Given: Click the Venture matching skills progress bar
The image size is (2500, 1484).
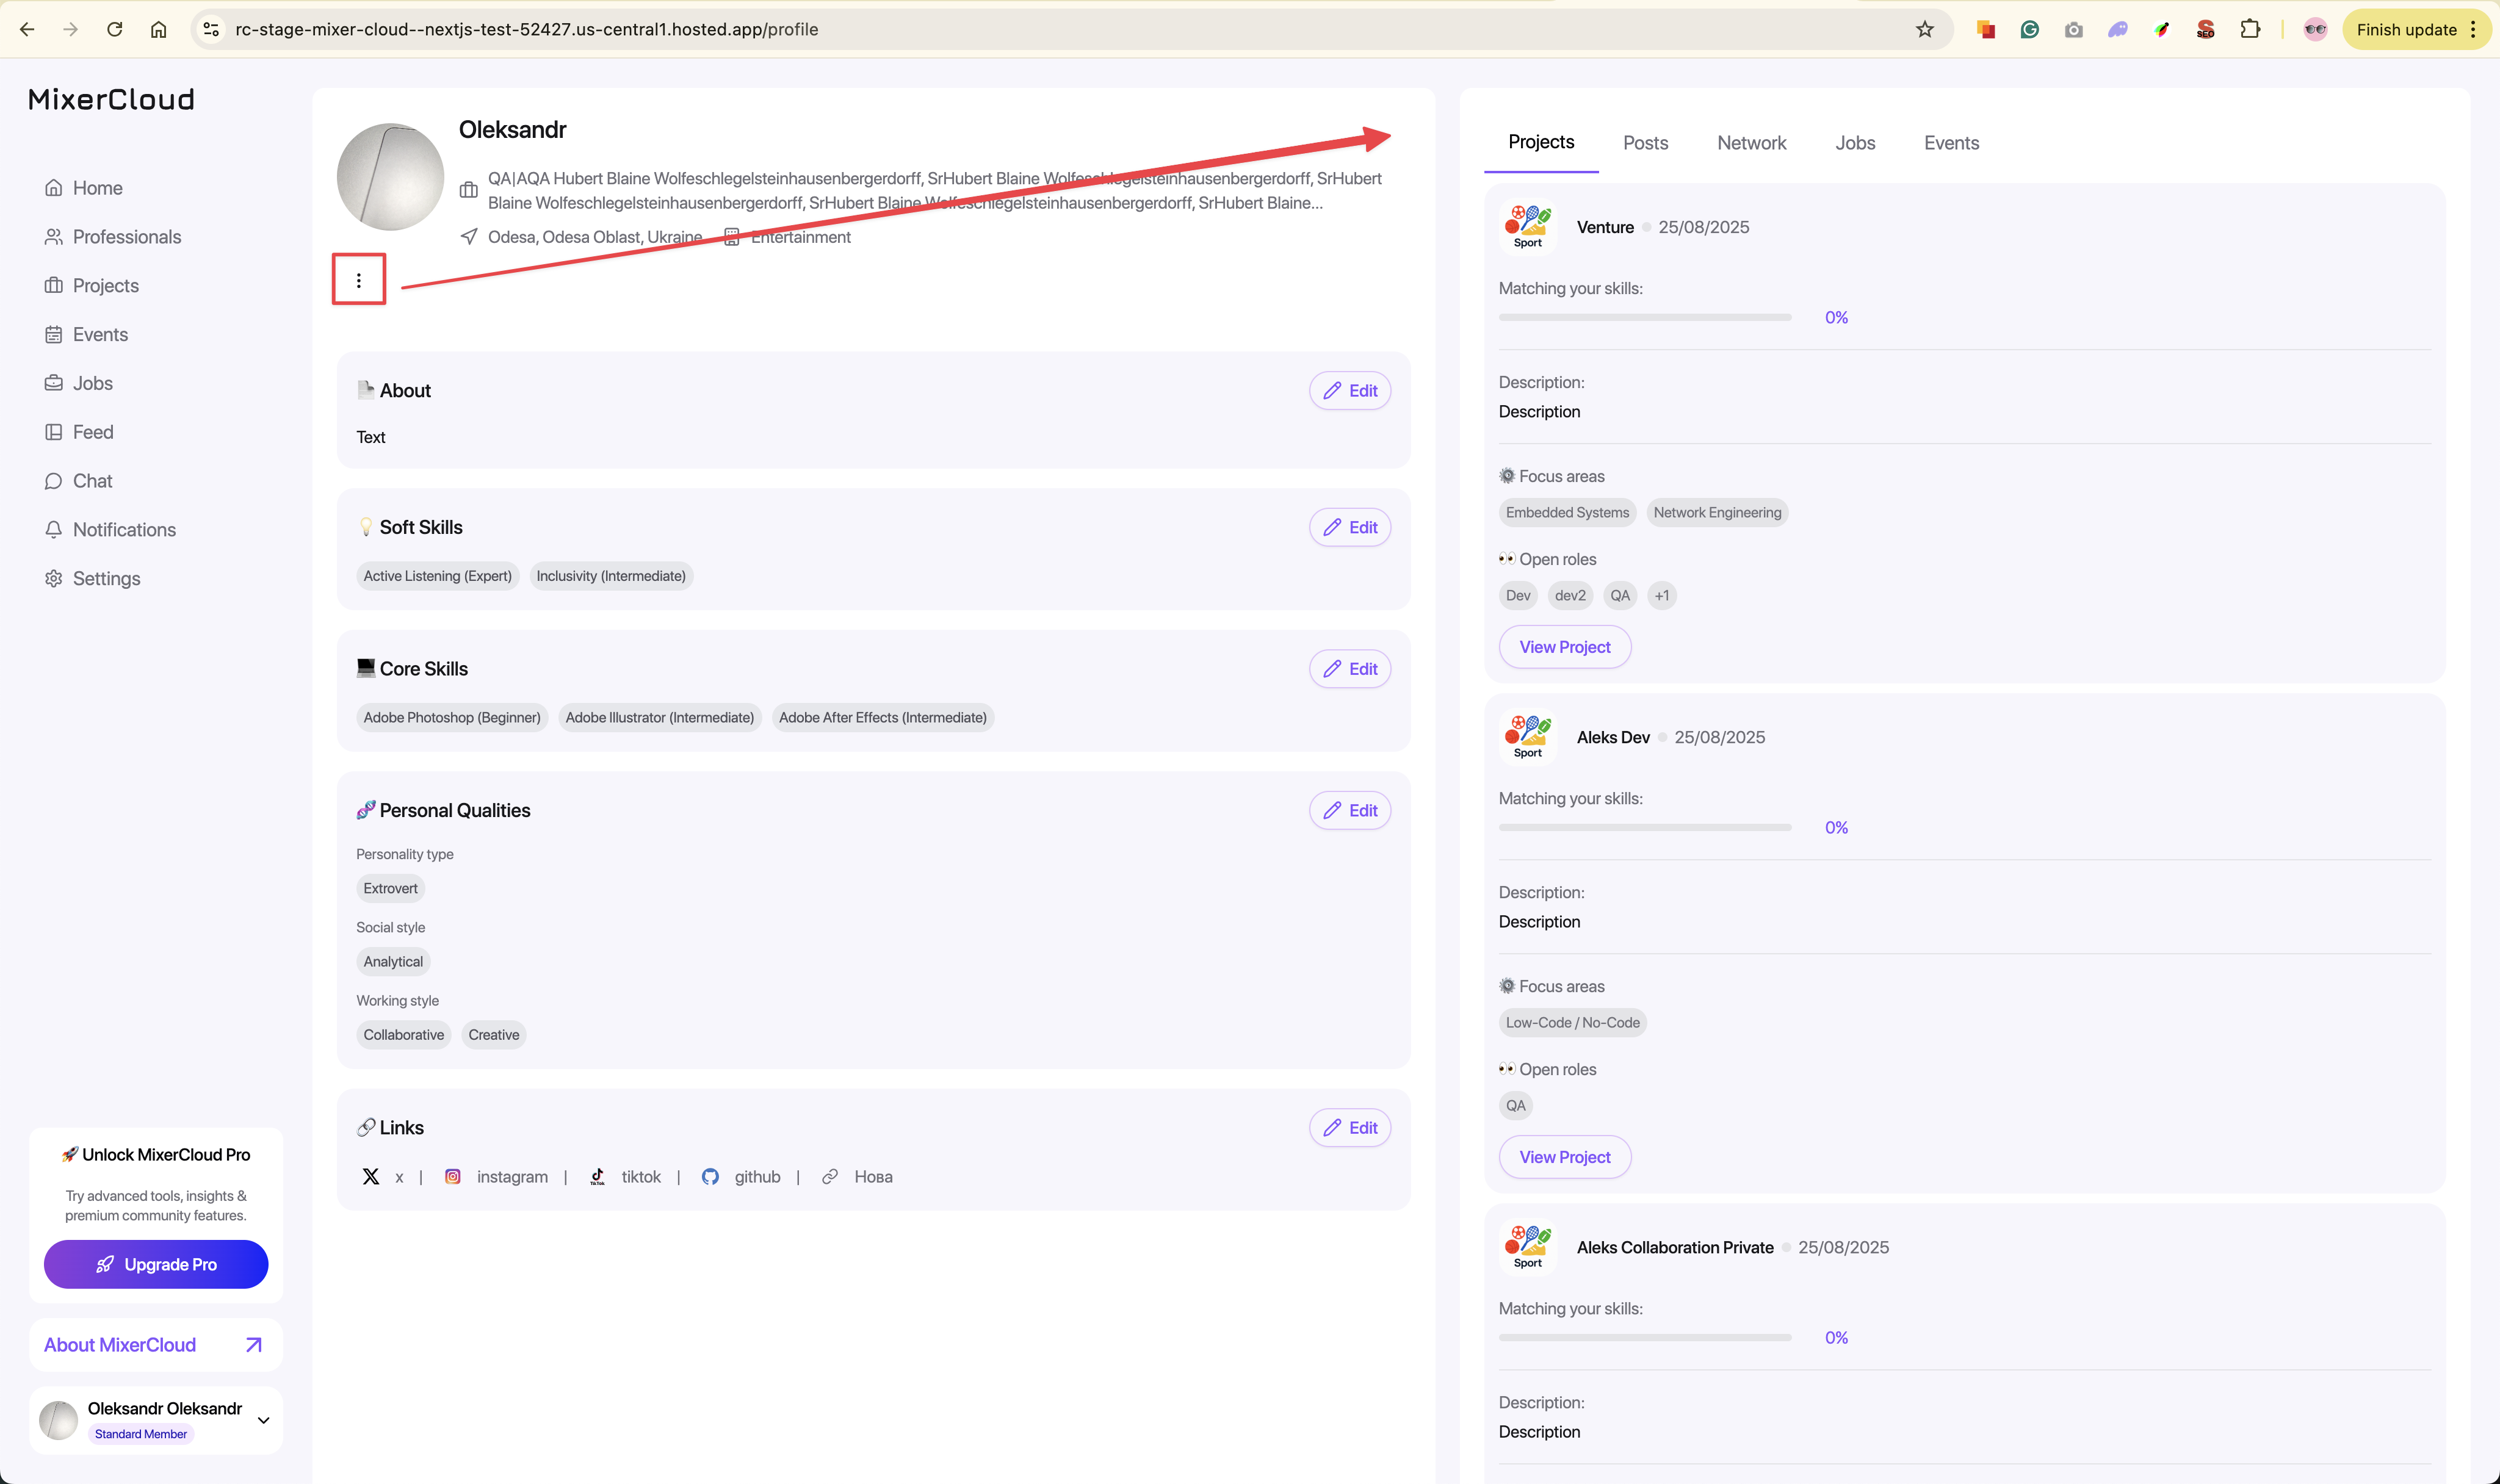Looking at the screenshot, I should tap(1644, 318).
